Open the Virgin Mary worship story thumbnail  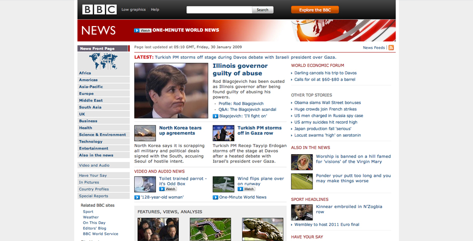(302, 162)
